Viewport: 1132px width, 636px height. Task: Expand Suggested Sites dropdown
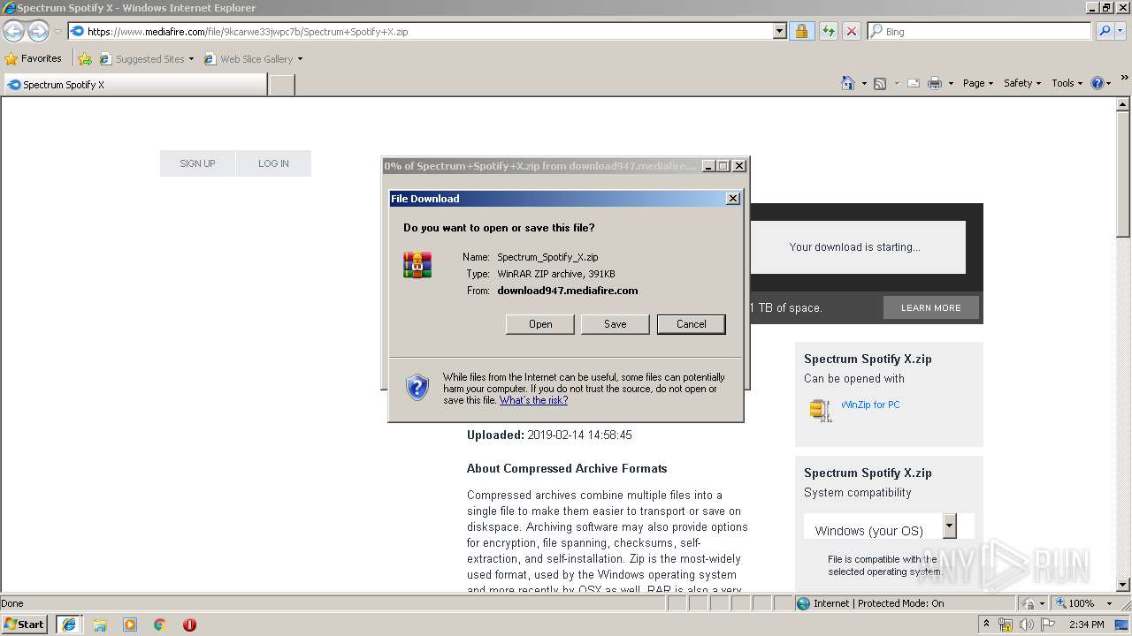[x=191, y=59]
